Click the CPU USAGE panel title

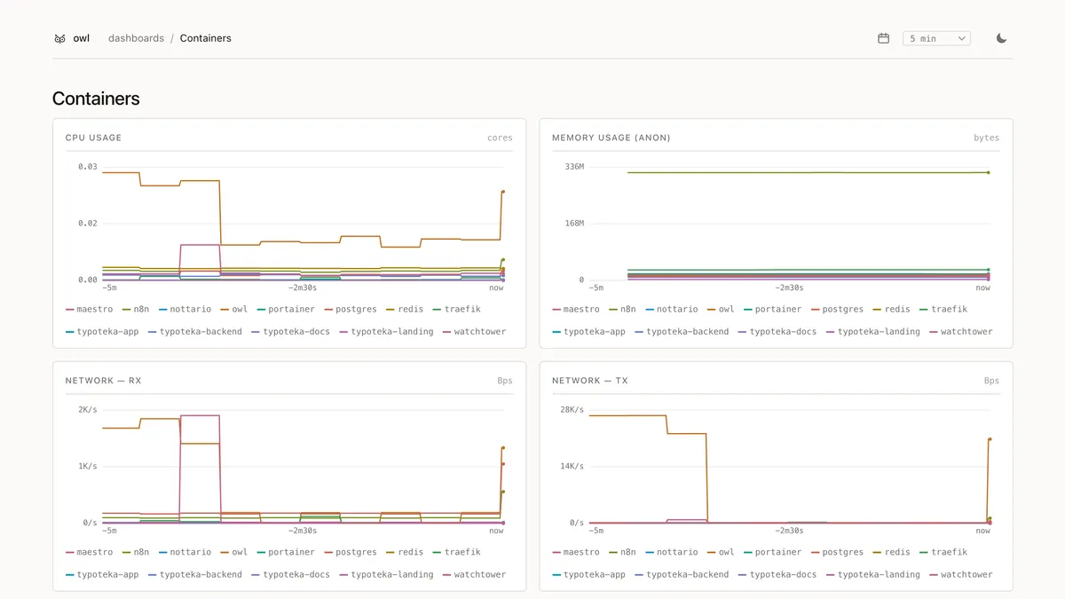[x=93, y=138]
